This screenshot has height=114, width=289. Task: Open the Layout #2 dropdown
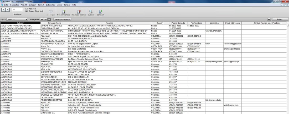pyautogui.click(x=17, y=19)
